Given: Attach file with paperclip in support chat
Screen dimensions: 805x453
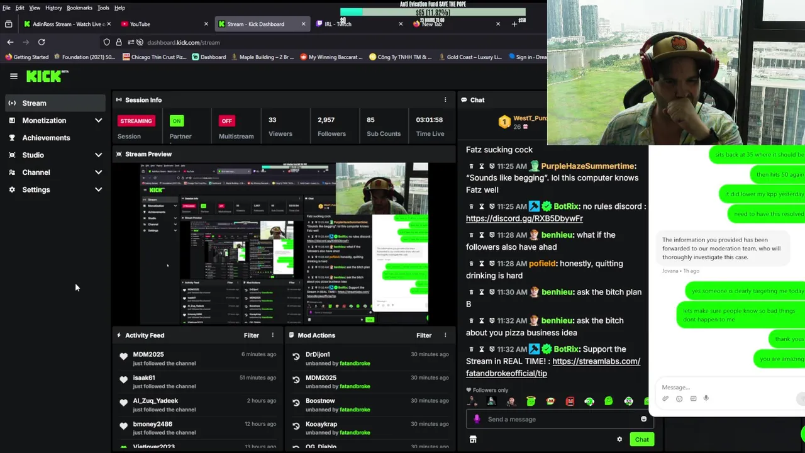Looking at the screenshot, I should (665, 398).
